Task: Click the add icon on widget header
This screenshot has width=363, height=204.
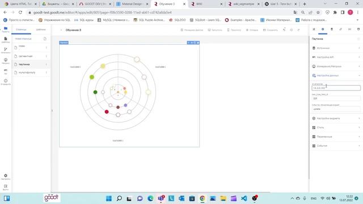Action: click(x=188, y=42)
